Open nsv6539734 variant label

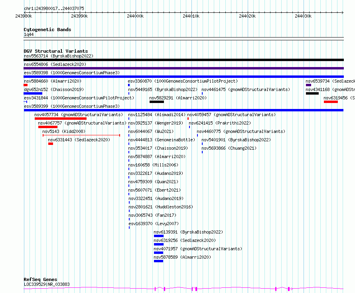click(330, 81)
